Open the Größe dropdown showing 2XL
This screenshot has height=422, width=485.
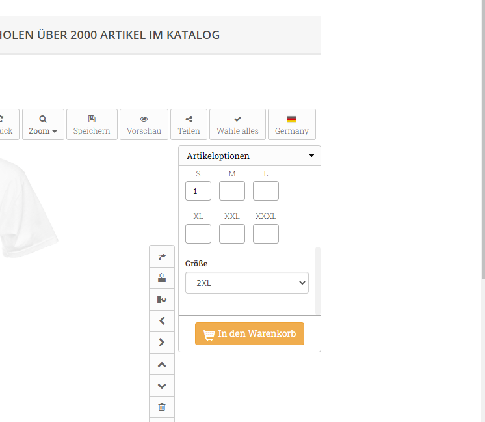pyautogui.click(x=247, y=283)
